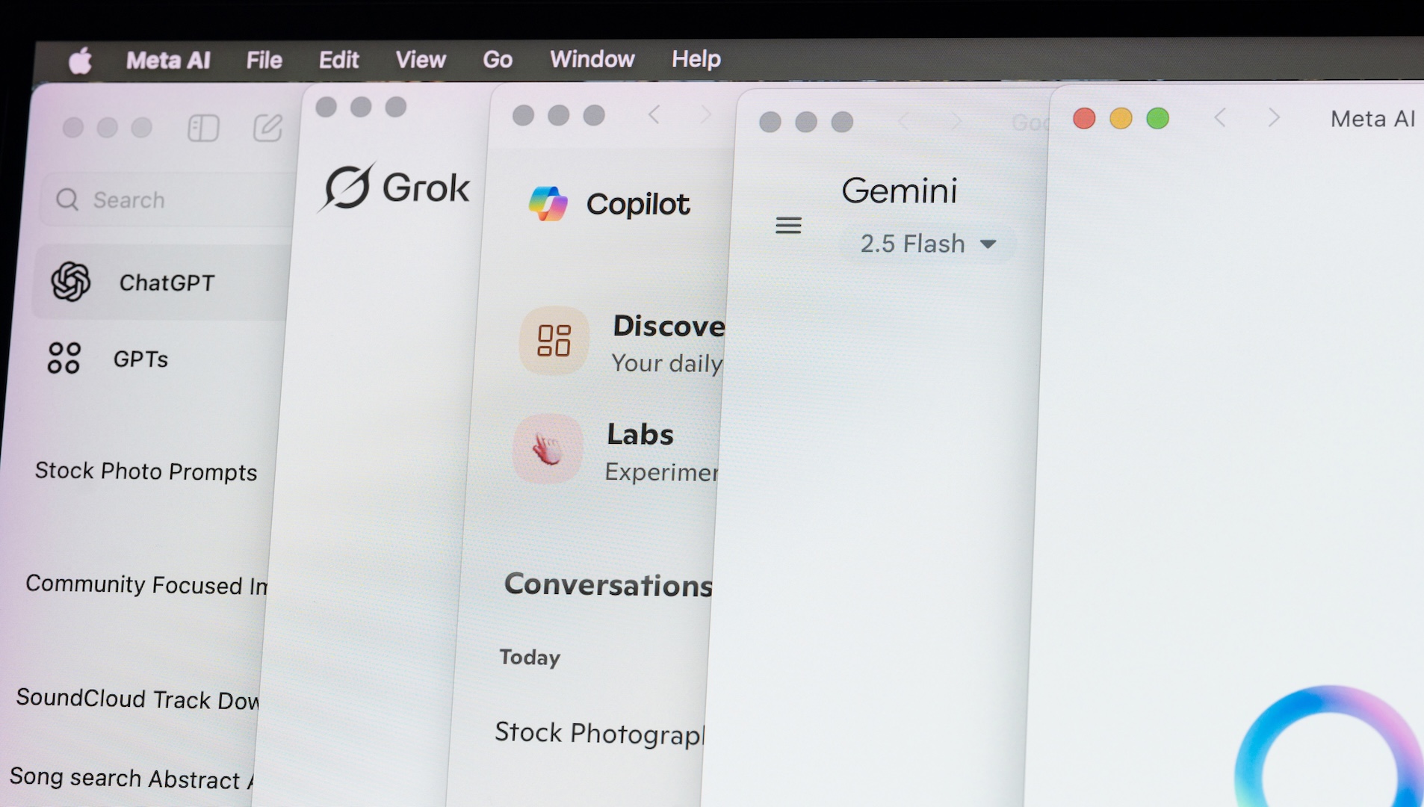The width and height of the screenshot is (1424, 807).
Task: Open the Stock Photo Prompts chat
Action: [146, 471]
